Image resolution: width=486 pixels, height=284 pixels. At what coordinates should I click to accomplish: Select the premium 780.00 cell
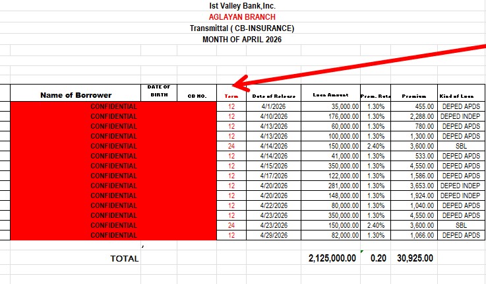[x=414, y=126]
